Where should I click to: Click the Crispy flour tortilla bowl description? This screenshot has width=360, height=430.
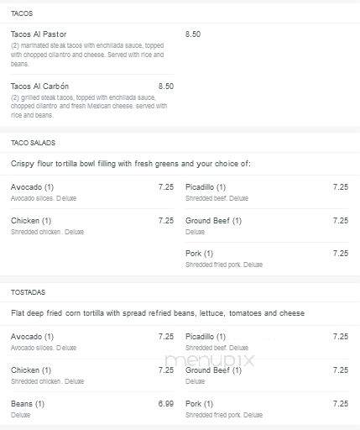click(131, 164)
